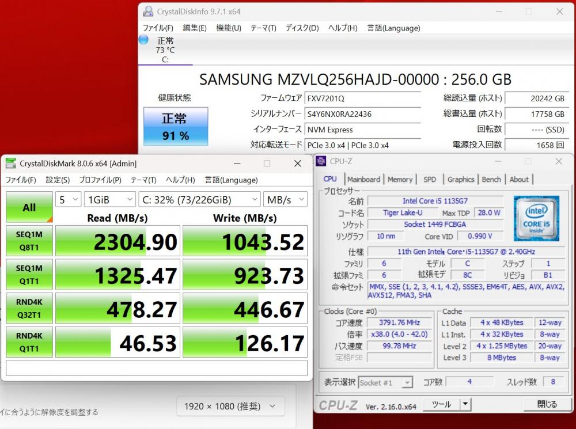The image size is (576, 429).
Task: Click the firmware value FXV7201Q
Action: (362, 98)
